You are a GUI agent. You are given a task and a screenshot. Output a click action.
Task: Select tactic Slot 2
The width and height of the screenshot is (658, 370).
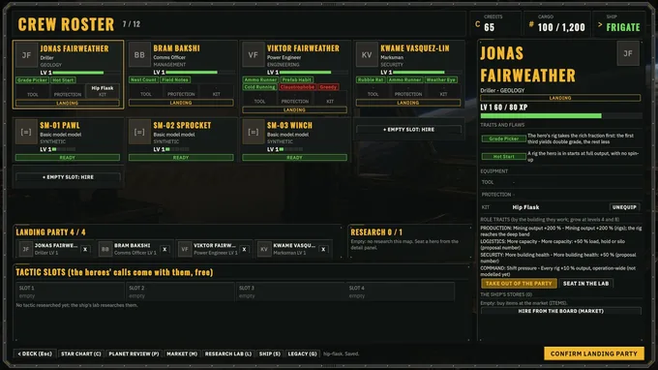click(180, 292)
